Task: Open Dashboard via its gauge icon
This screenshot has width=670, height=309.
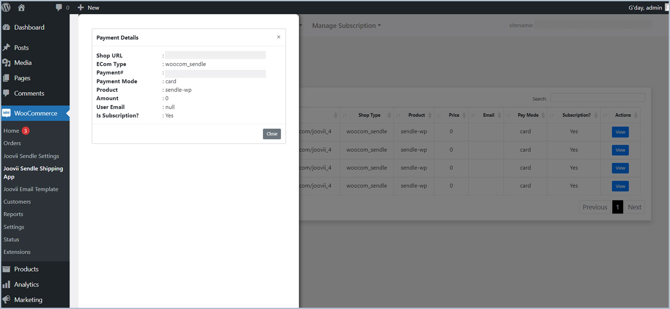Action: coord(6,28)
